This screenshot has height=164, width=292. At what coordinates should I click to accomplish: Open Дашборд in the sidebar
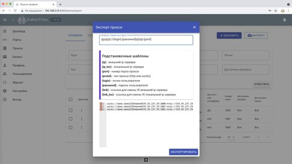[19, 31]
